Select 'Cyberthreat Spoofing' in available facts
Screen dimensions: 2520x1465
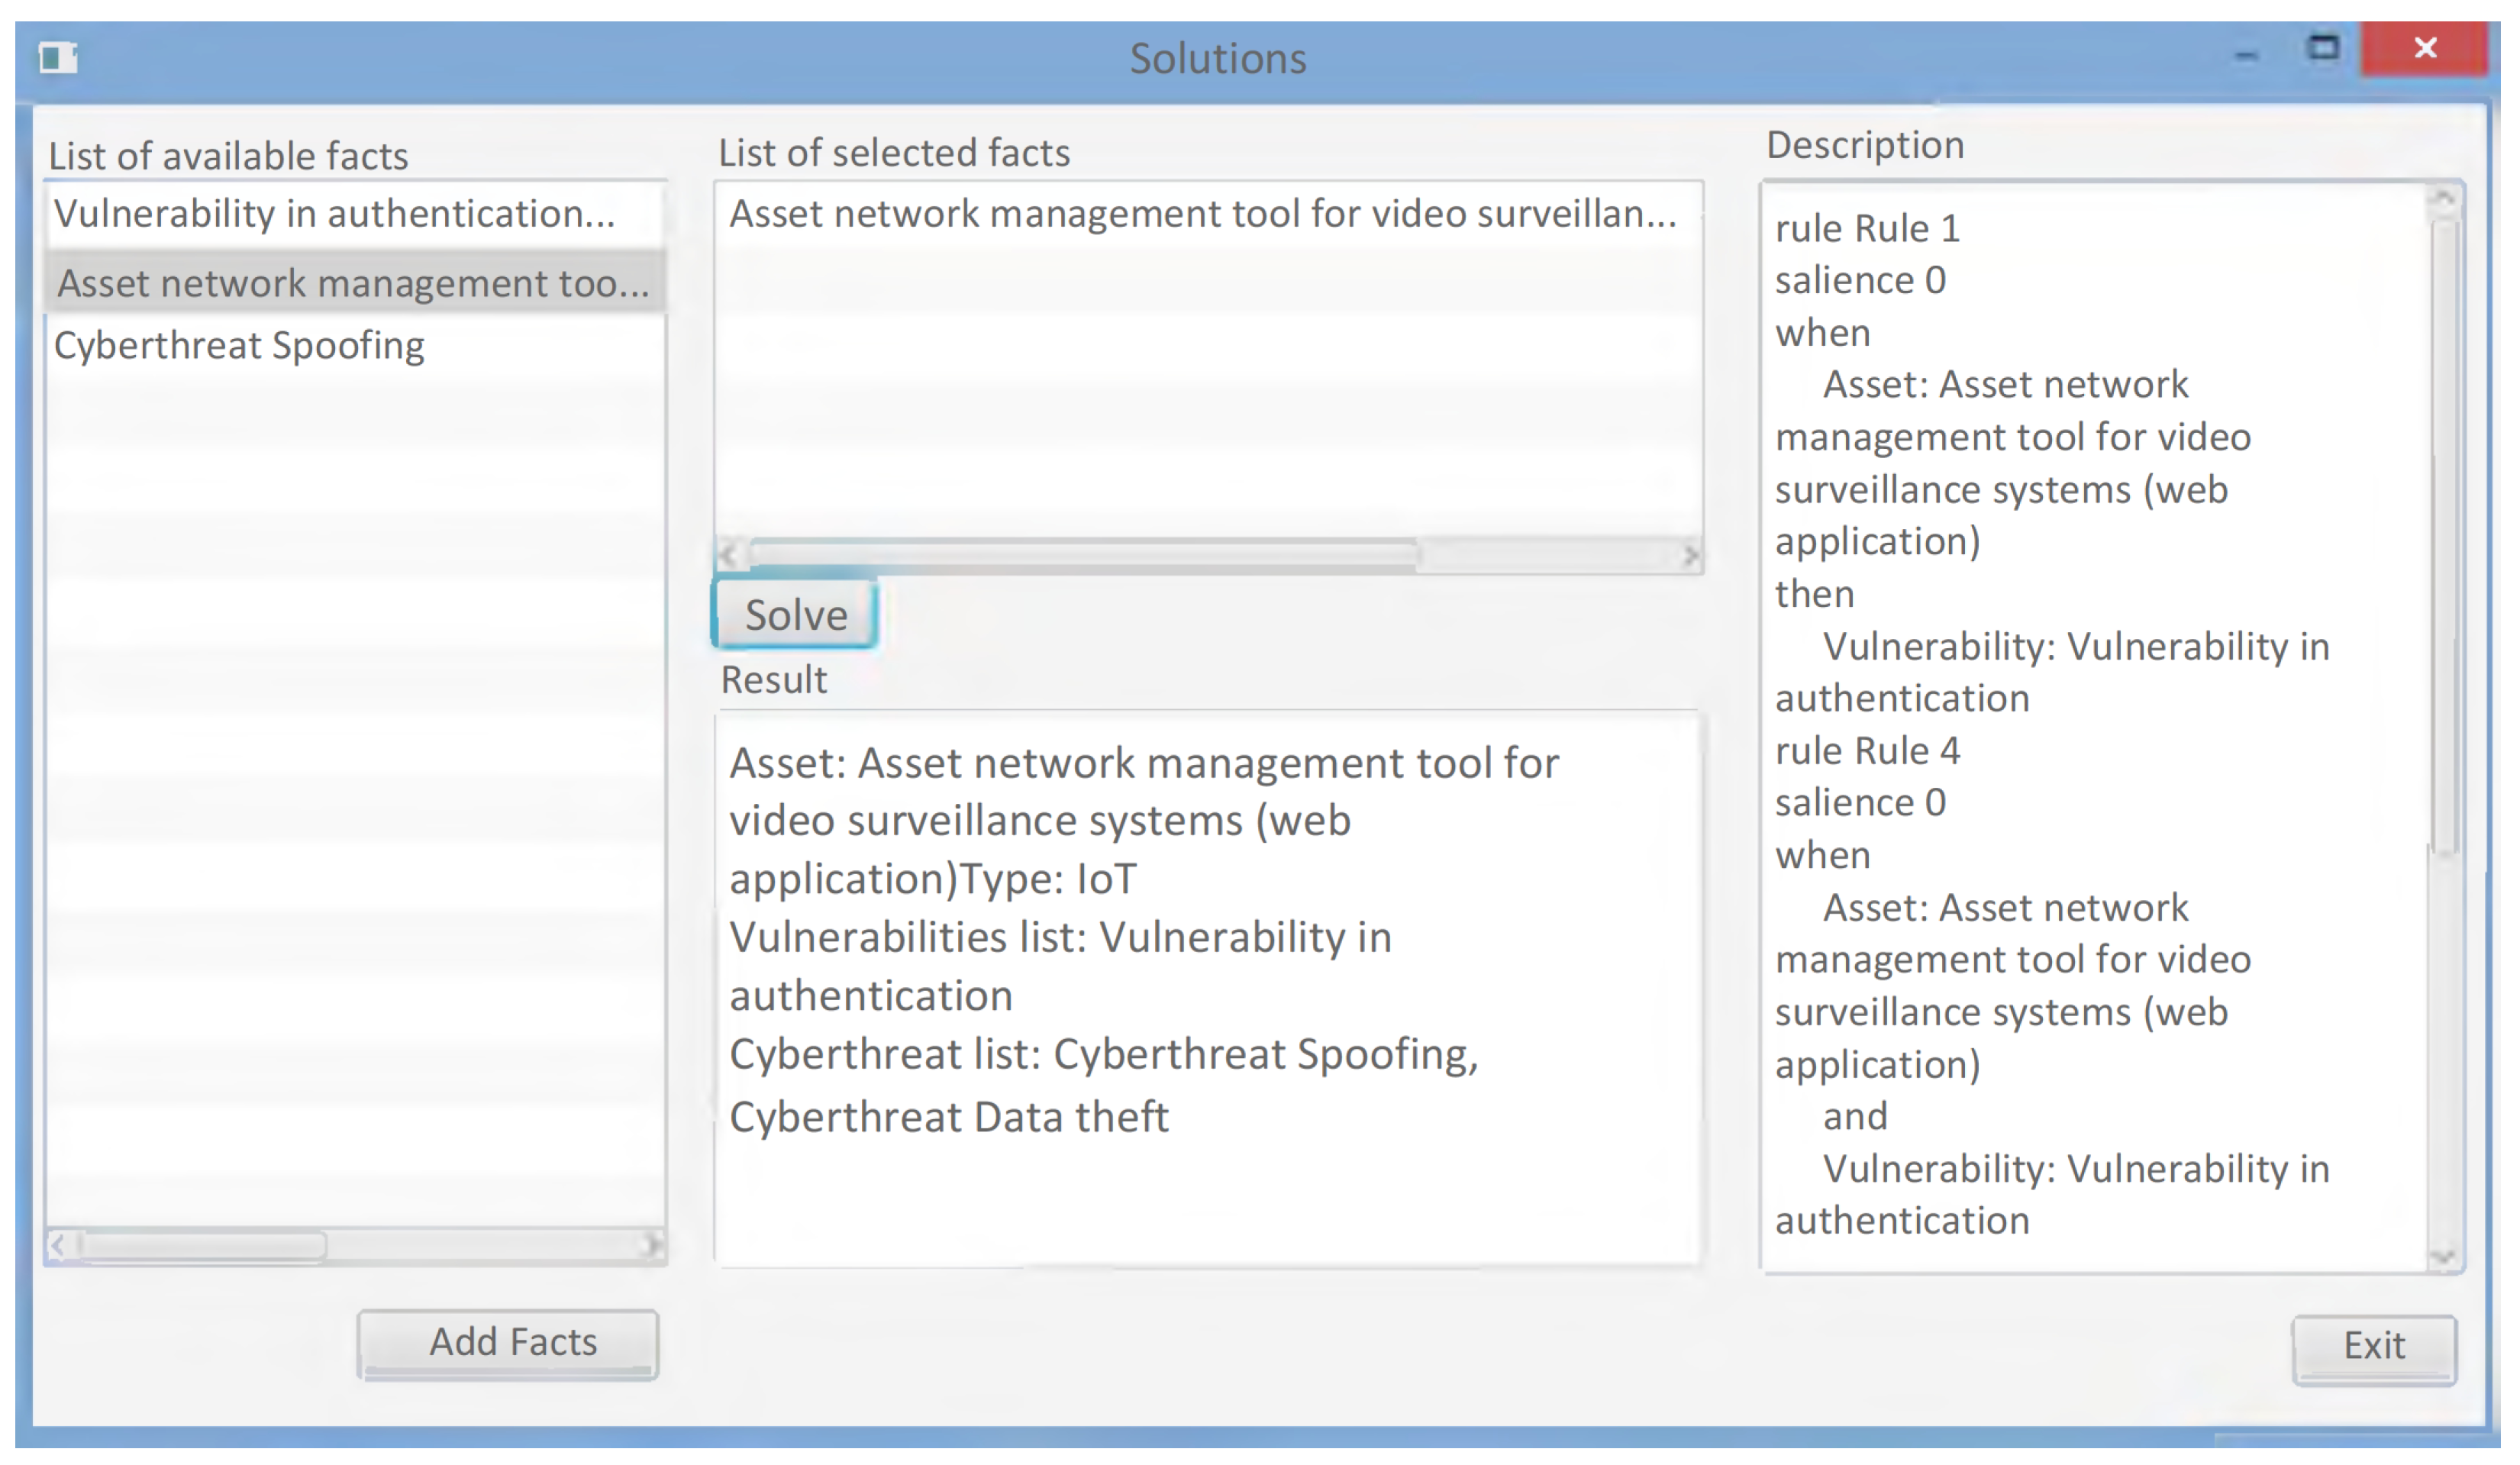pyautogui.click(x=239, y=346)
